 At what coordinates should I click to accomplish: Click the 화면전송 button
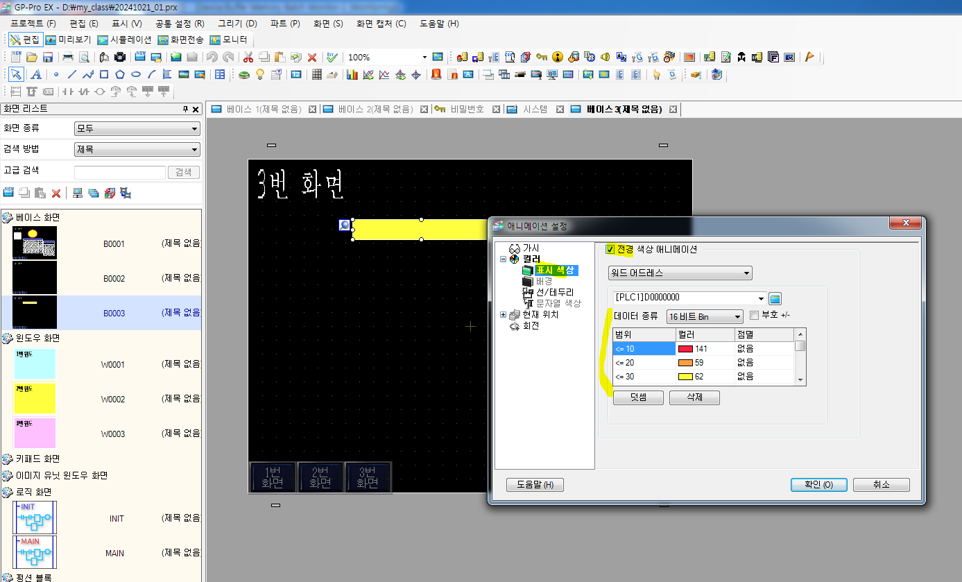[x=181, y=40]
